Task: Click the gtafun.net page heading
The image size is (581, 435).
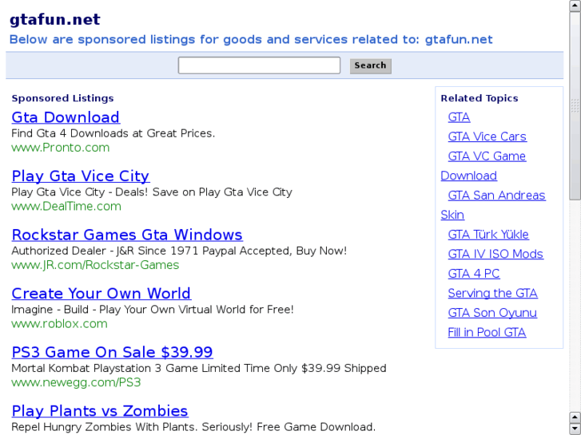Action: coord(55,20)
